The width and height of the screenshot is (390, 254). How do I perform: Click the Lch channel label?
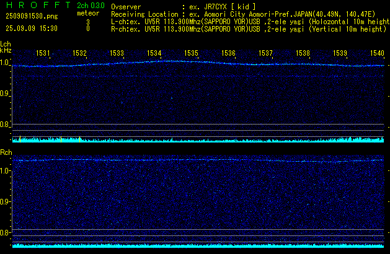point(6,44)
